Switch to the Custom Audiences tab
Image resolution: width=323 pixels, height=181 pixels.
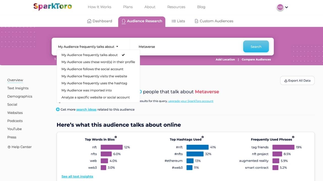pyautogui.click(x=214, y=21)
